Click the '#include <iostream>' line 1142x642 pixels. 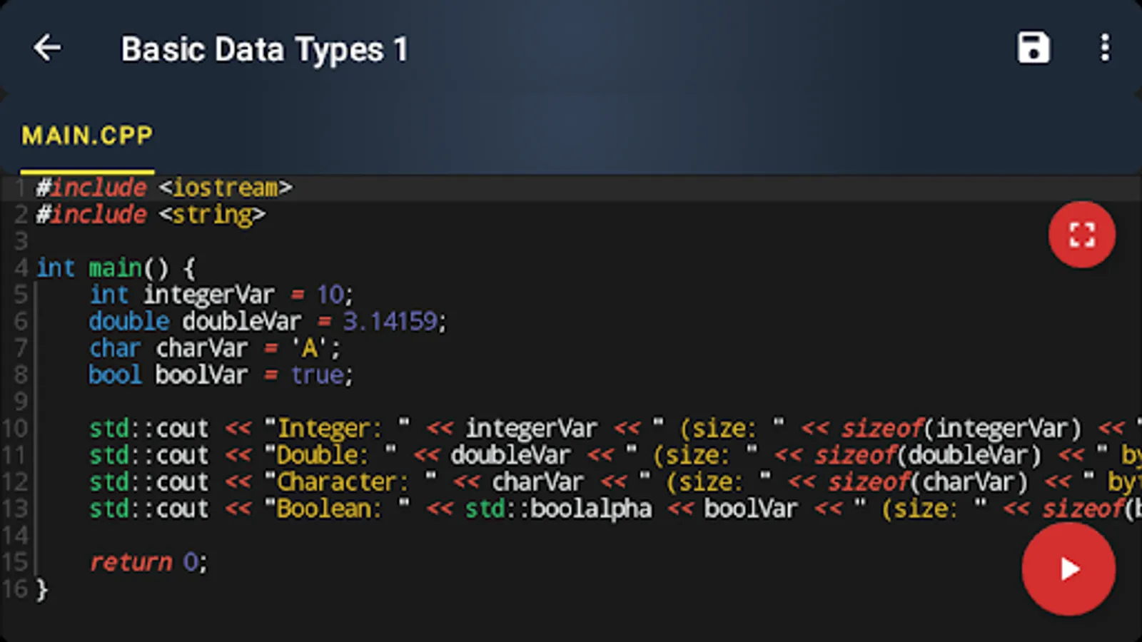pyautogui.click(x=164, y=188)
